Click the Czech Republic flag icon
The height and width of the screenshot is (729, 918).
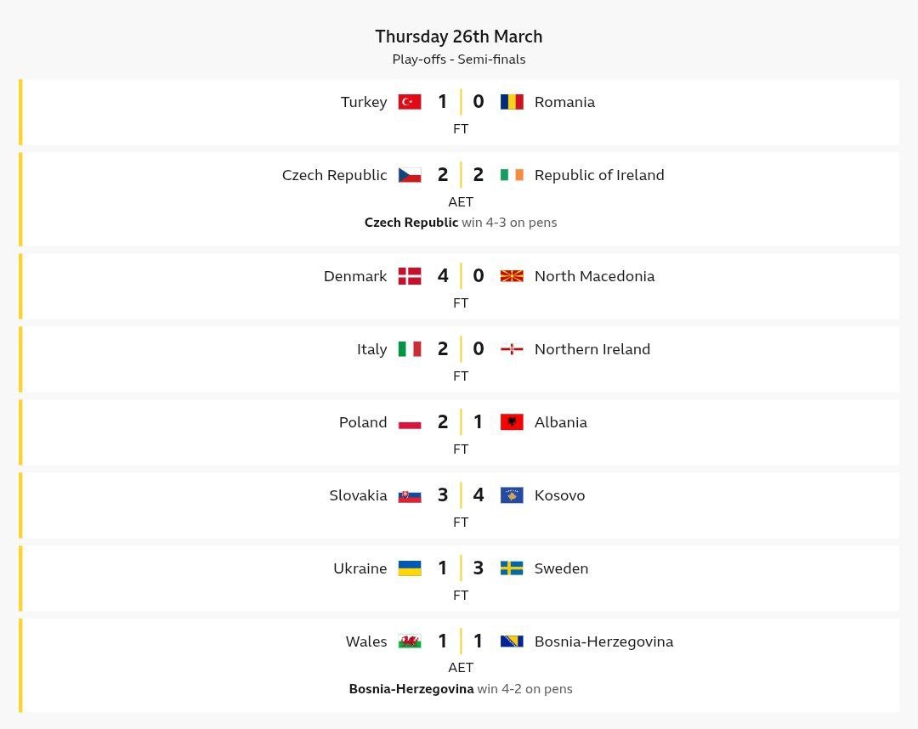pyautogui.click(x=410, y=175)
